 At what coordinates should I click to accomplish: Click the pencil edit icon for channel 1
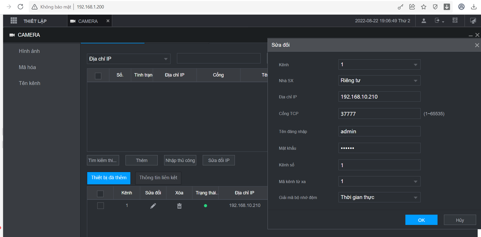pos(153,206)
